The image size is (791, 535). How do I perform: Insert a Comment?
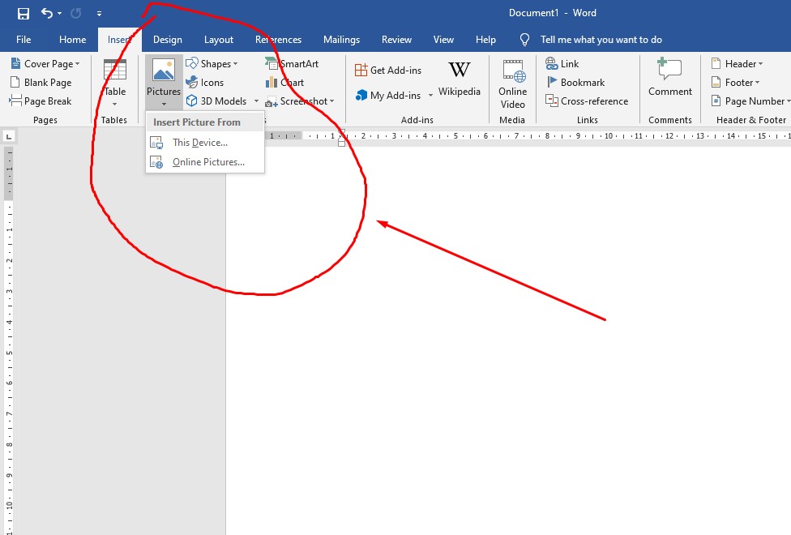pos(669,81)
